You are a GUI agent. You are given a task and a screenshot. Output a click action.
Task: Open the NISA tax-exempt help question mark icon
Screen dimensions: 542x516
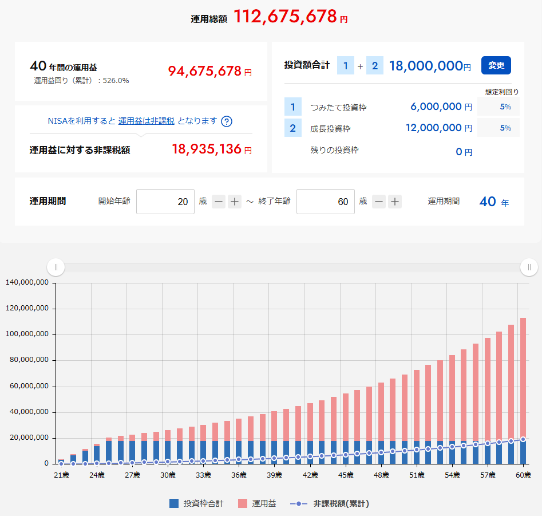227,121
